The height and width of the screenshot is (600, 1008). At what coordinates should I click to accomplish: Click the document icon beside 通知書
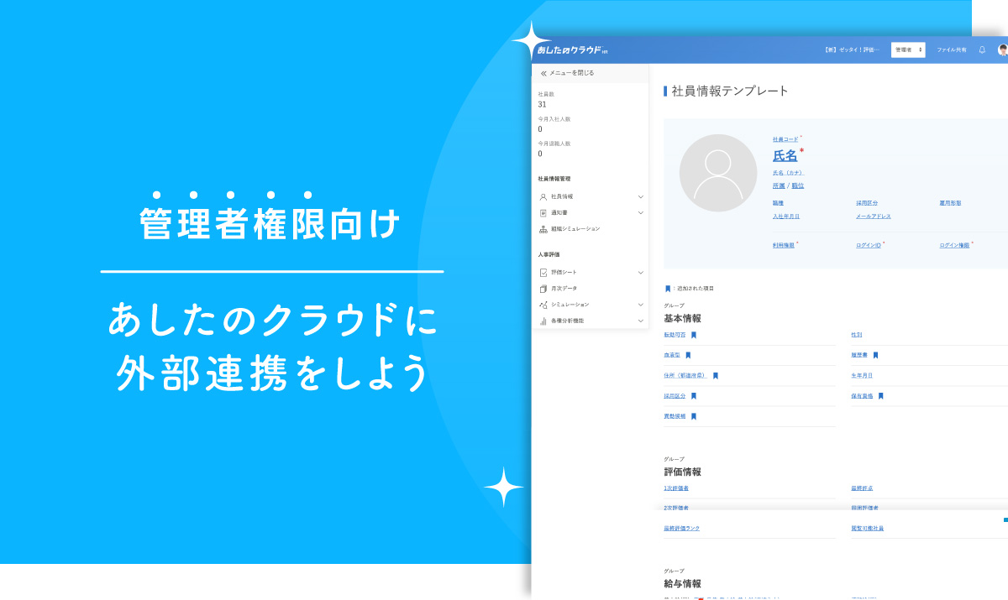[x=543, y=213]
